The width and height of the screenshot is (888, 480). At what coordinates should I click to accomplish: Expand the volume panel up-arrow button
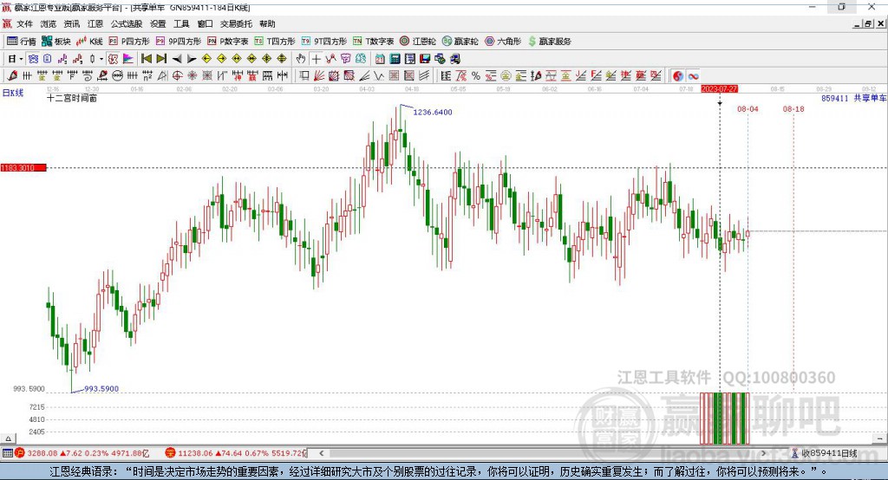(x=8, y=438)
